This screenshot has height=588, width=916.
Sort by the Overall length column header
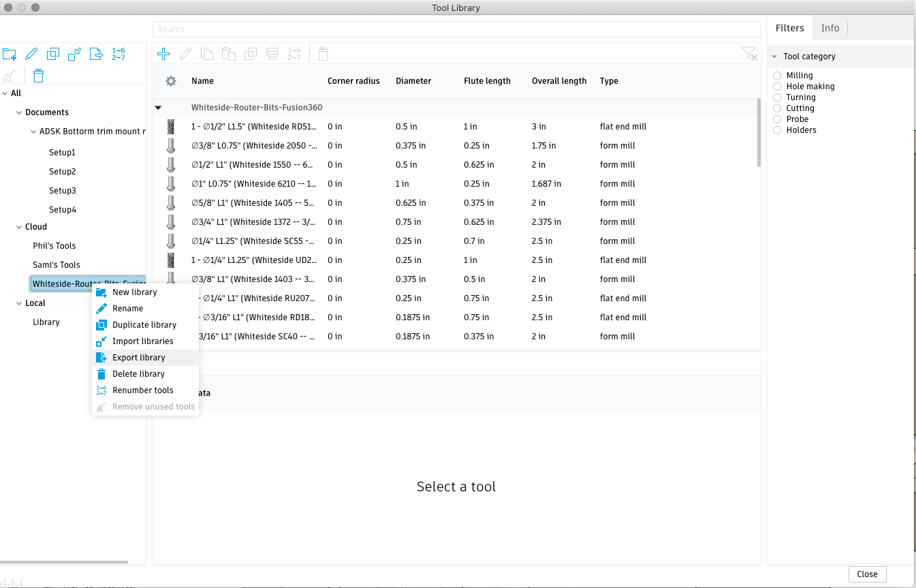(559, 81)
